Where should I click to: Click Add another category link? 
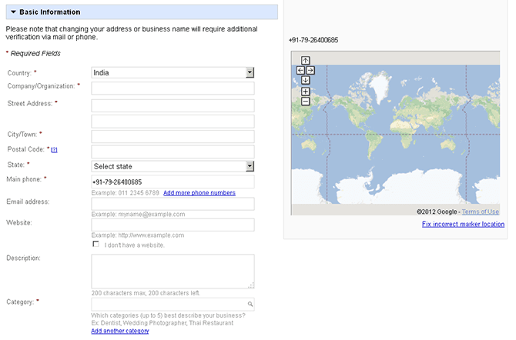pyautogui.click(x=119, y=331)
